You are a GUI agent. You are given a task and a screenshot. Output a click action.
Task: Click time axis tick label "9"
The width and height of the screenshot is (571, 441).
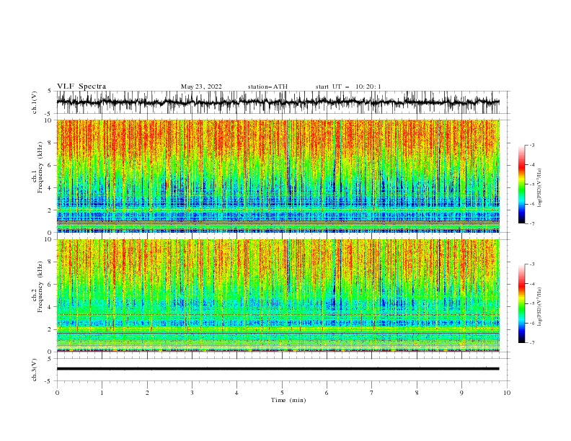[x=461, y=393]
